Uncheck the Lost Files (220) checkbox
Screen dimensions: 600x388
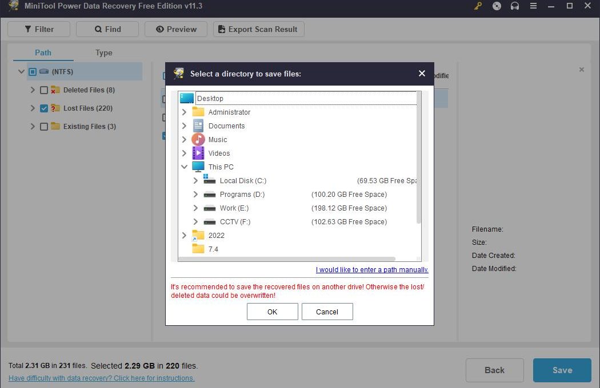click(x=44, y=108)
